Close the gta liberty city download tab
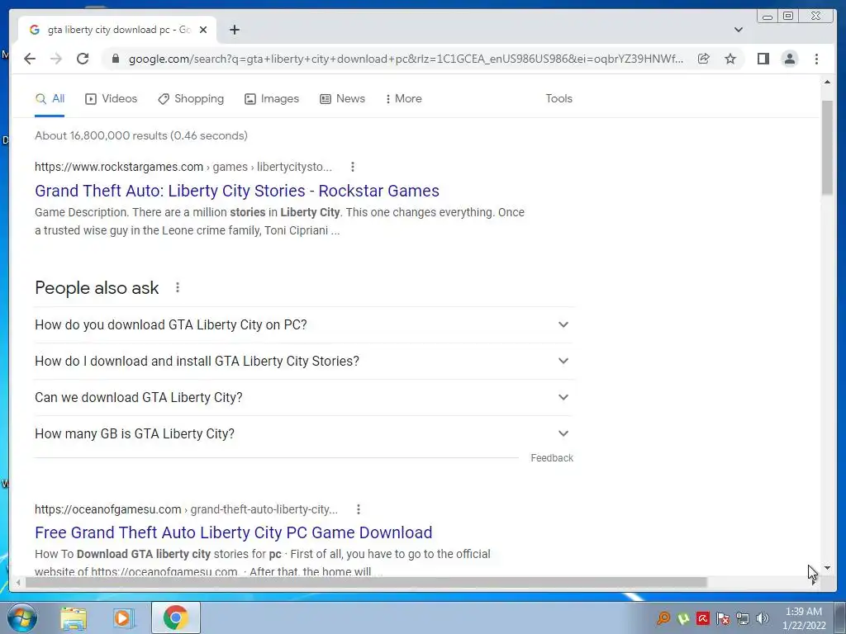 pos(203,30)
